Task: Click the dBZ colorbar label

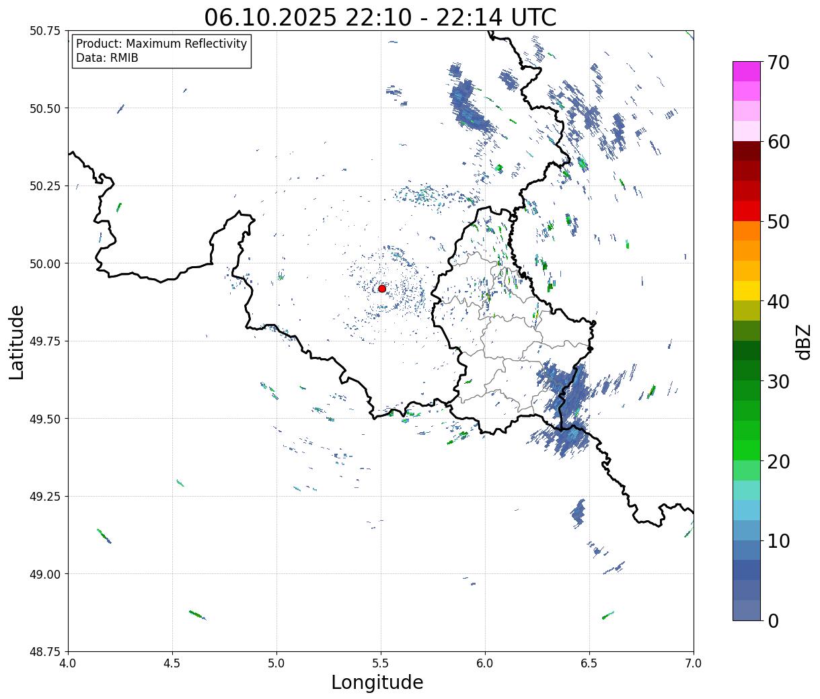Action: coord(804,341)
